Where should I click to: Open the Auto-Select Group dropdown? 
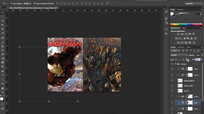coord(27,3)
